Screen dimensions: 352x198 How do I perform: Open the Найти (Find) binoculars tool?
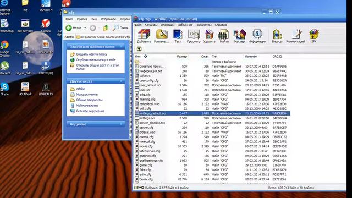[x=224, y=36]
